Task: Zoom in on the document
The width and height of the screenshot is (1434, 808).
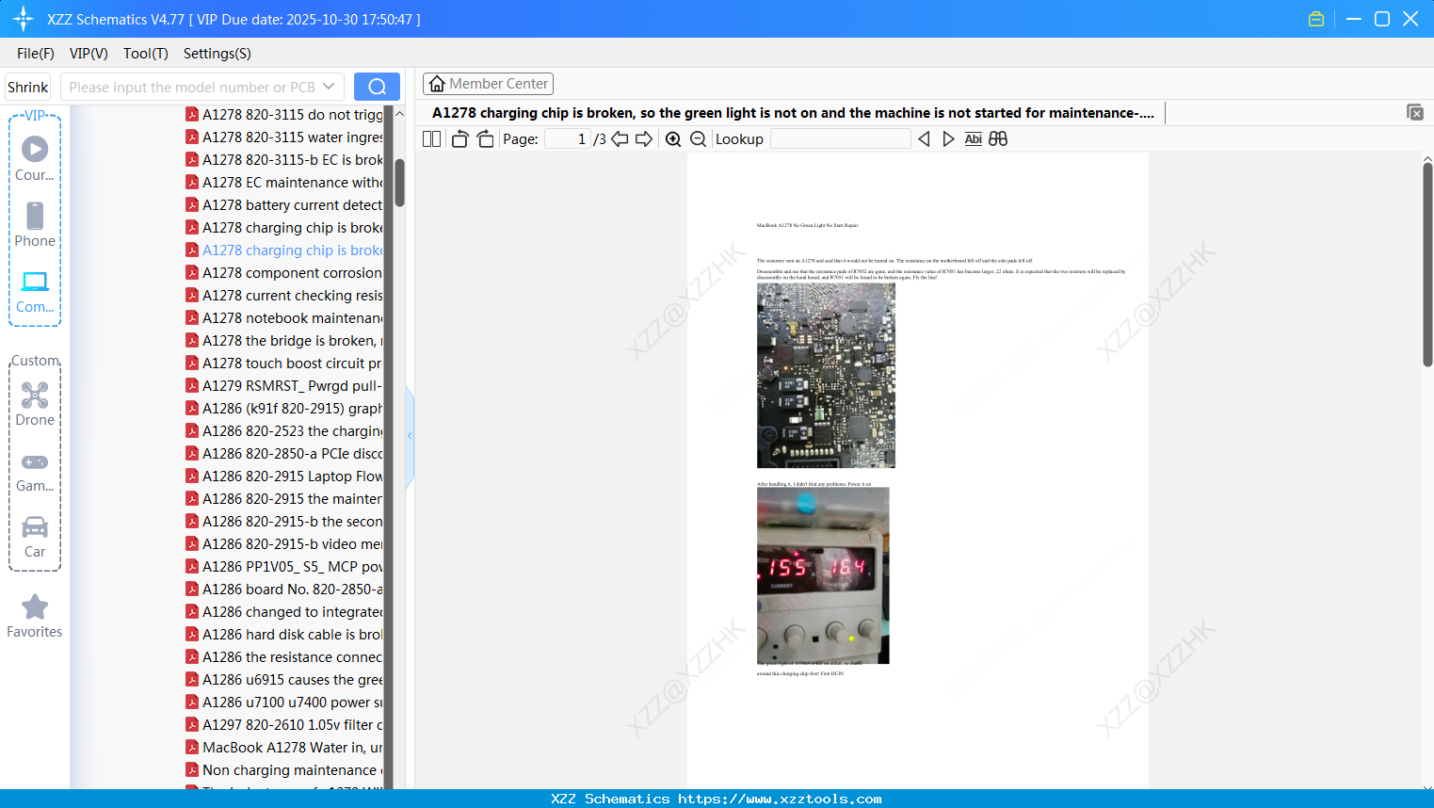Action: pyautogui.click(x=673, y=138)
